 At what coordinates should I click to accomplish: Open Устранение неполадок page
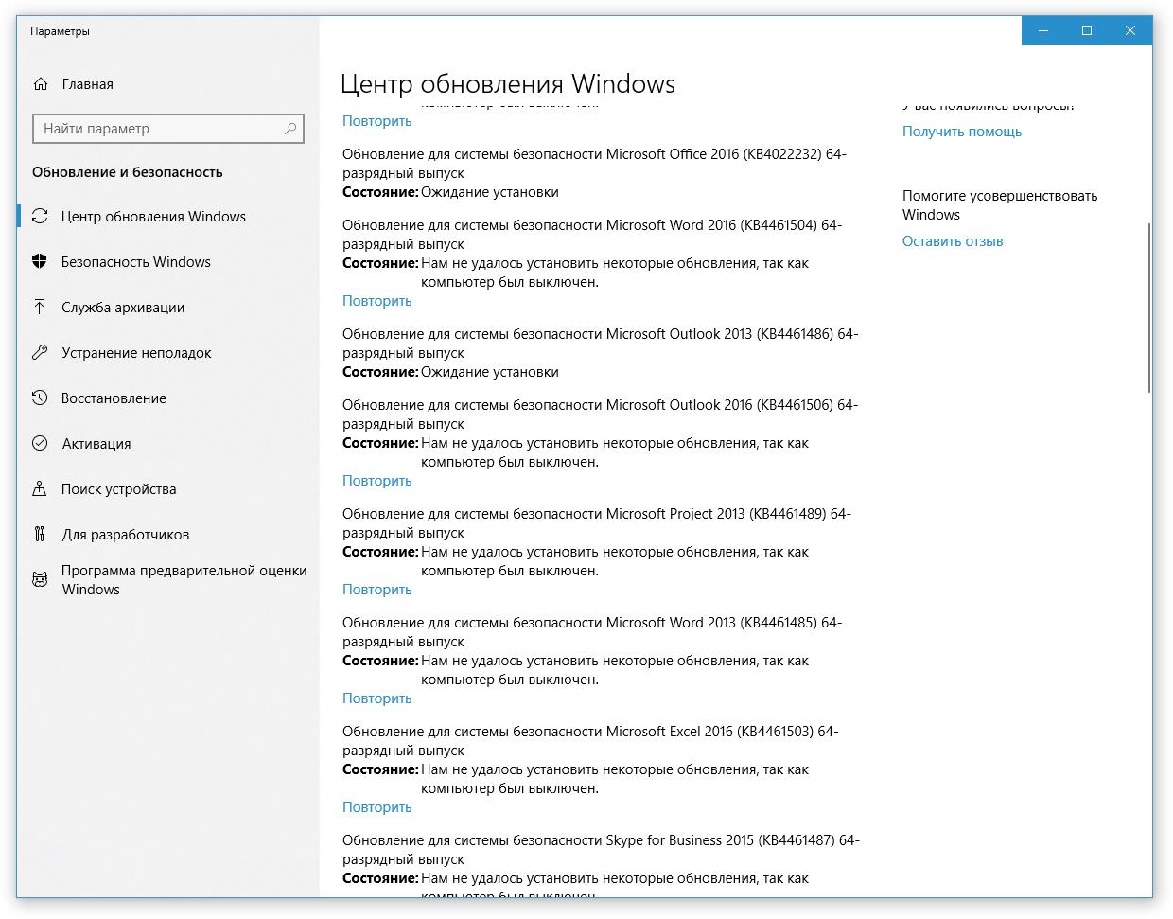168,352
